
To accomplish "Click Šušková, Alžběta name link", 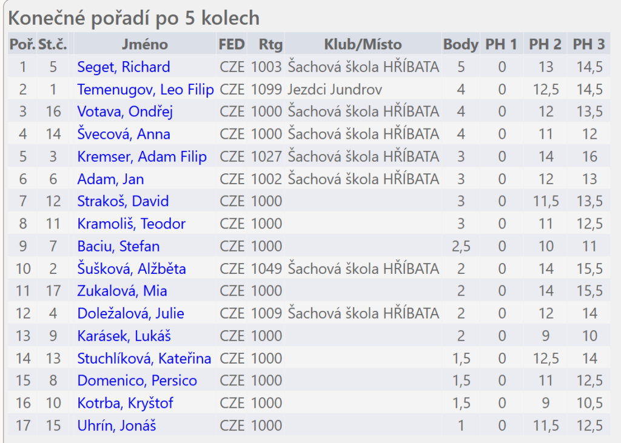I will (132, 269).
